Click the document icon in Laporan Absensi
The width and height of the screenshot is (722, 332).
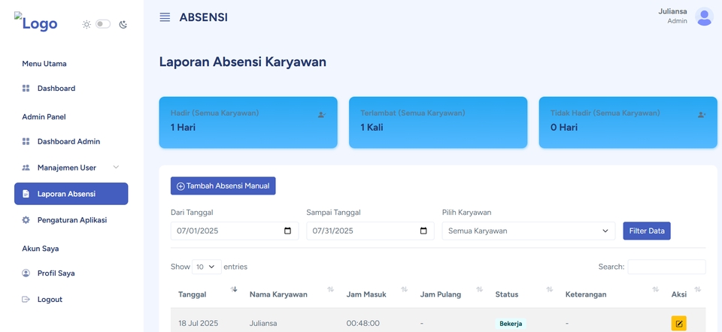coord(26,194)
